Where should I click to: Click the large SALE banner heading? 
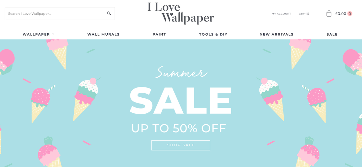tap(181, 100)
